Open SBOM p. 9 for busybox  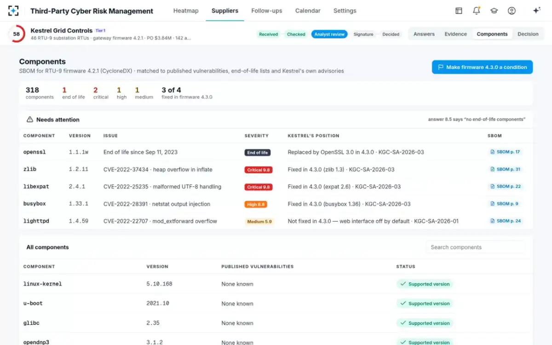tap(504, 204)
